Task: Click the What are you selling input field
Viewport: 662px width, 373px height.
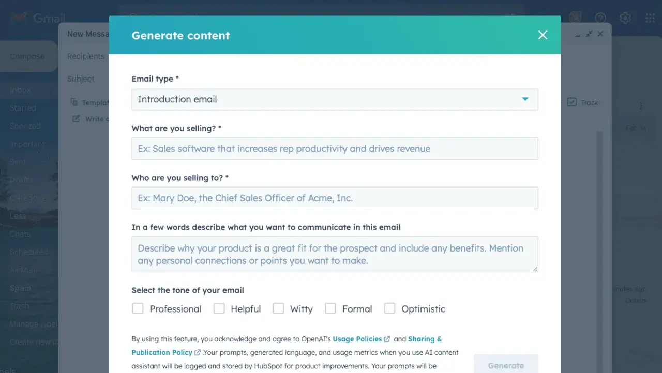Action: [335, 148]
